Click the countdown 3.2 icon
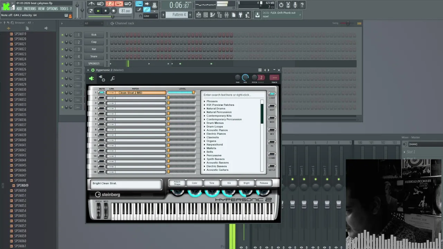 [110, 4]
